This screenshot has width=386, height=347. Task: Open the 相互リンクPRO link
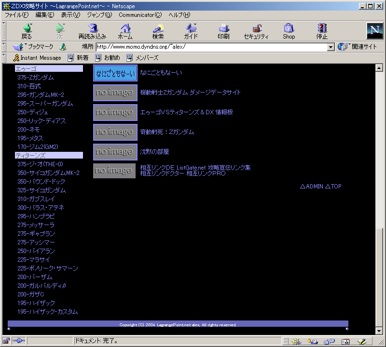coord(206,173)
